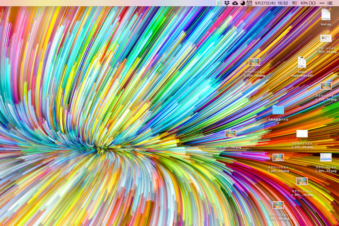Open the Notification Center list icon

(330, 3)
